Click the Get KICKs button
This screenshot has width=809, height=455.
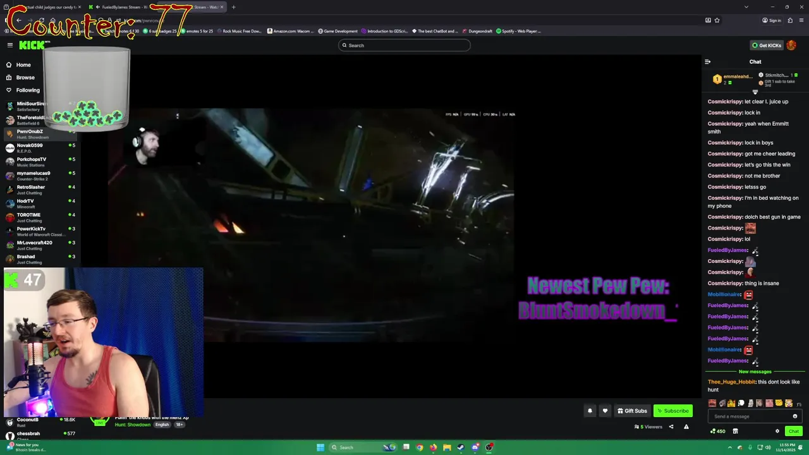(x=766, y=45)
